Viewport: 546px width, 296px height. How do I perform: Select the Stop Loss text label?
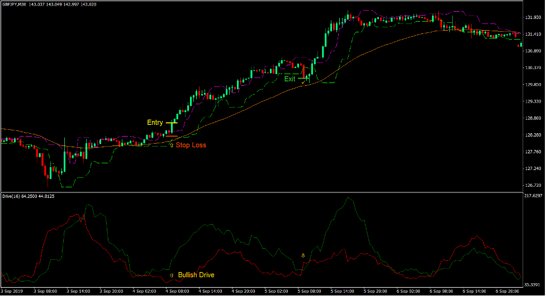point(191,145)
